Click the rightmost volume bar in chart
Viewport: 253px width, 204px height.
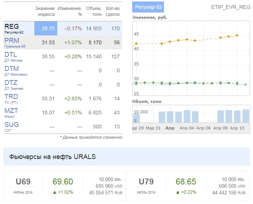[246, 116]
